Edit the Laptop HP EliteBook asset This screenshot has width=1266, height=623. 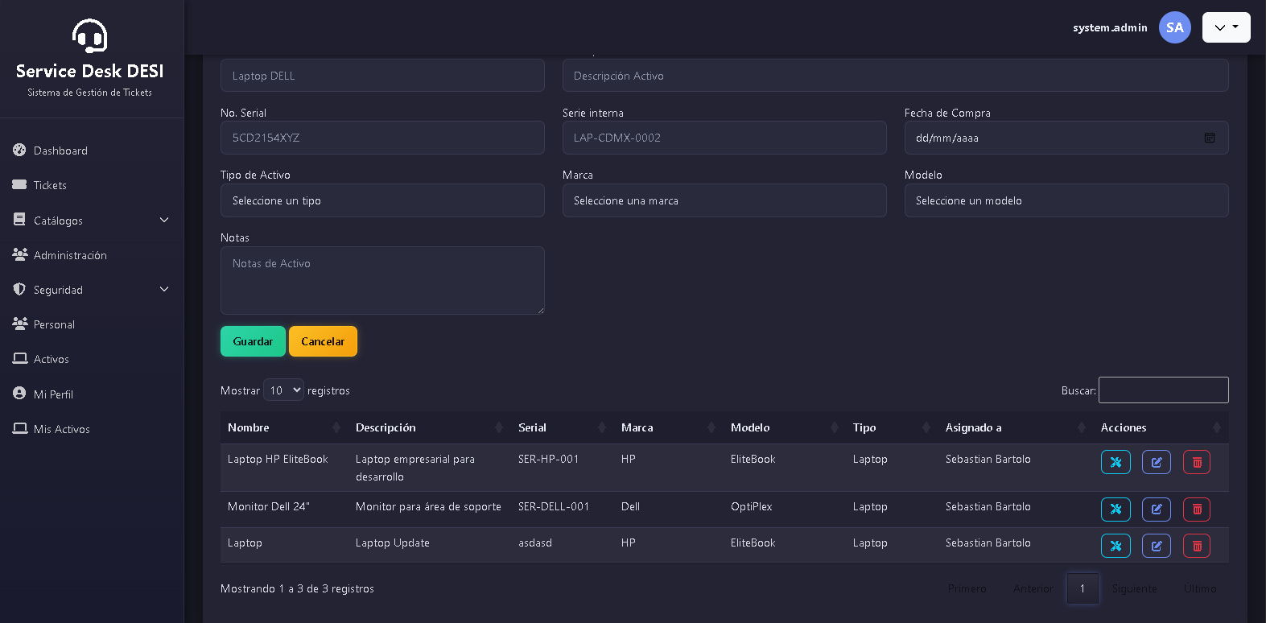(x=1157, y=462)
